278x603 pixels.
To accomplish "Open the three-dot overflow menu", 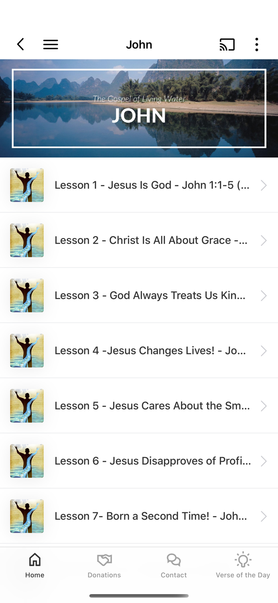I will pyautogui.click(x=256, y=44).
